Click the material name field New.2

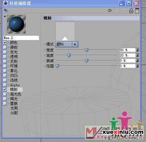click(x=21, y=38)
